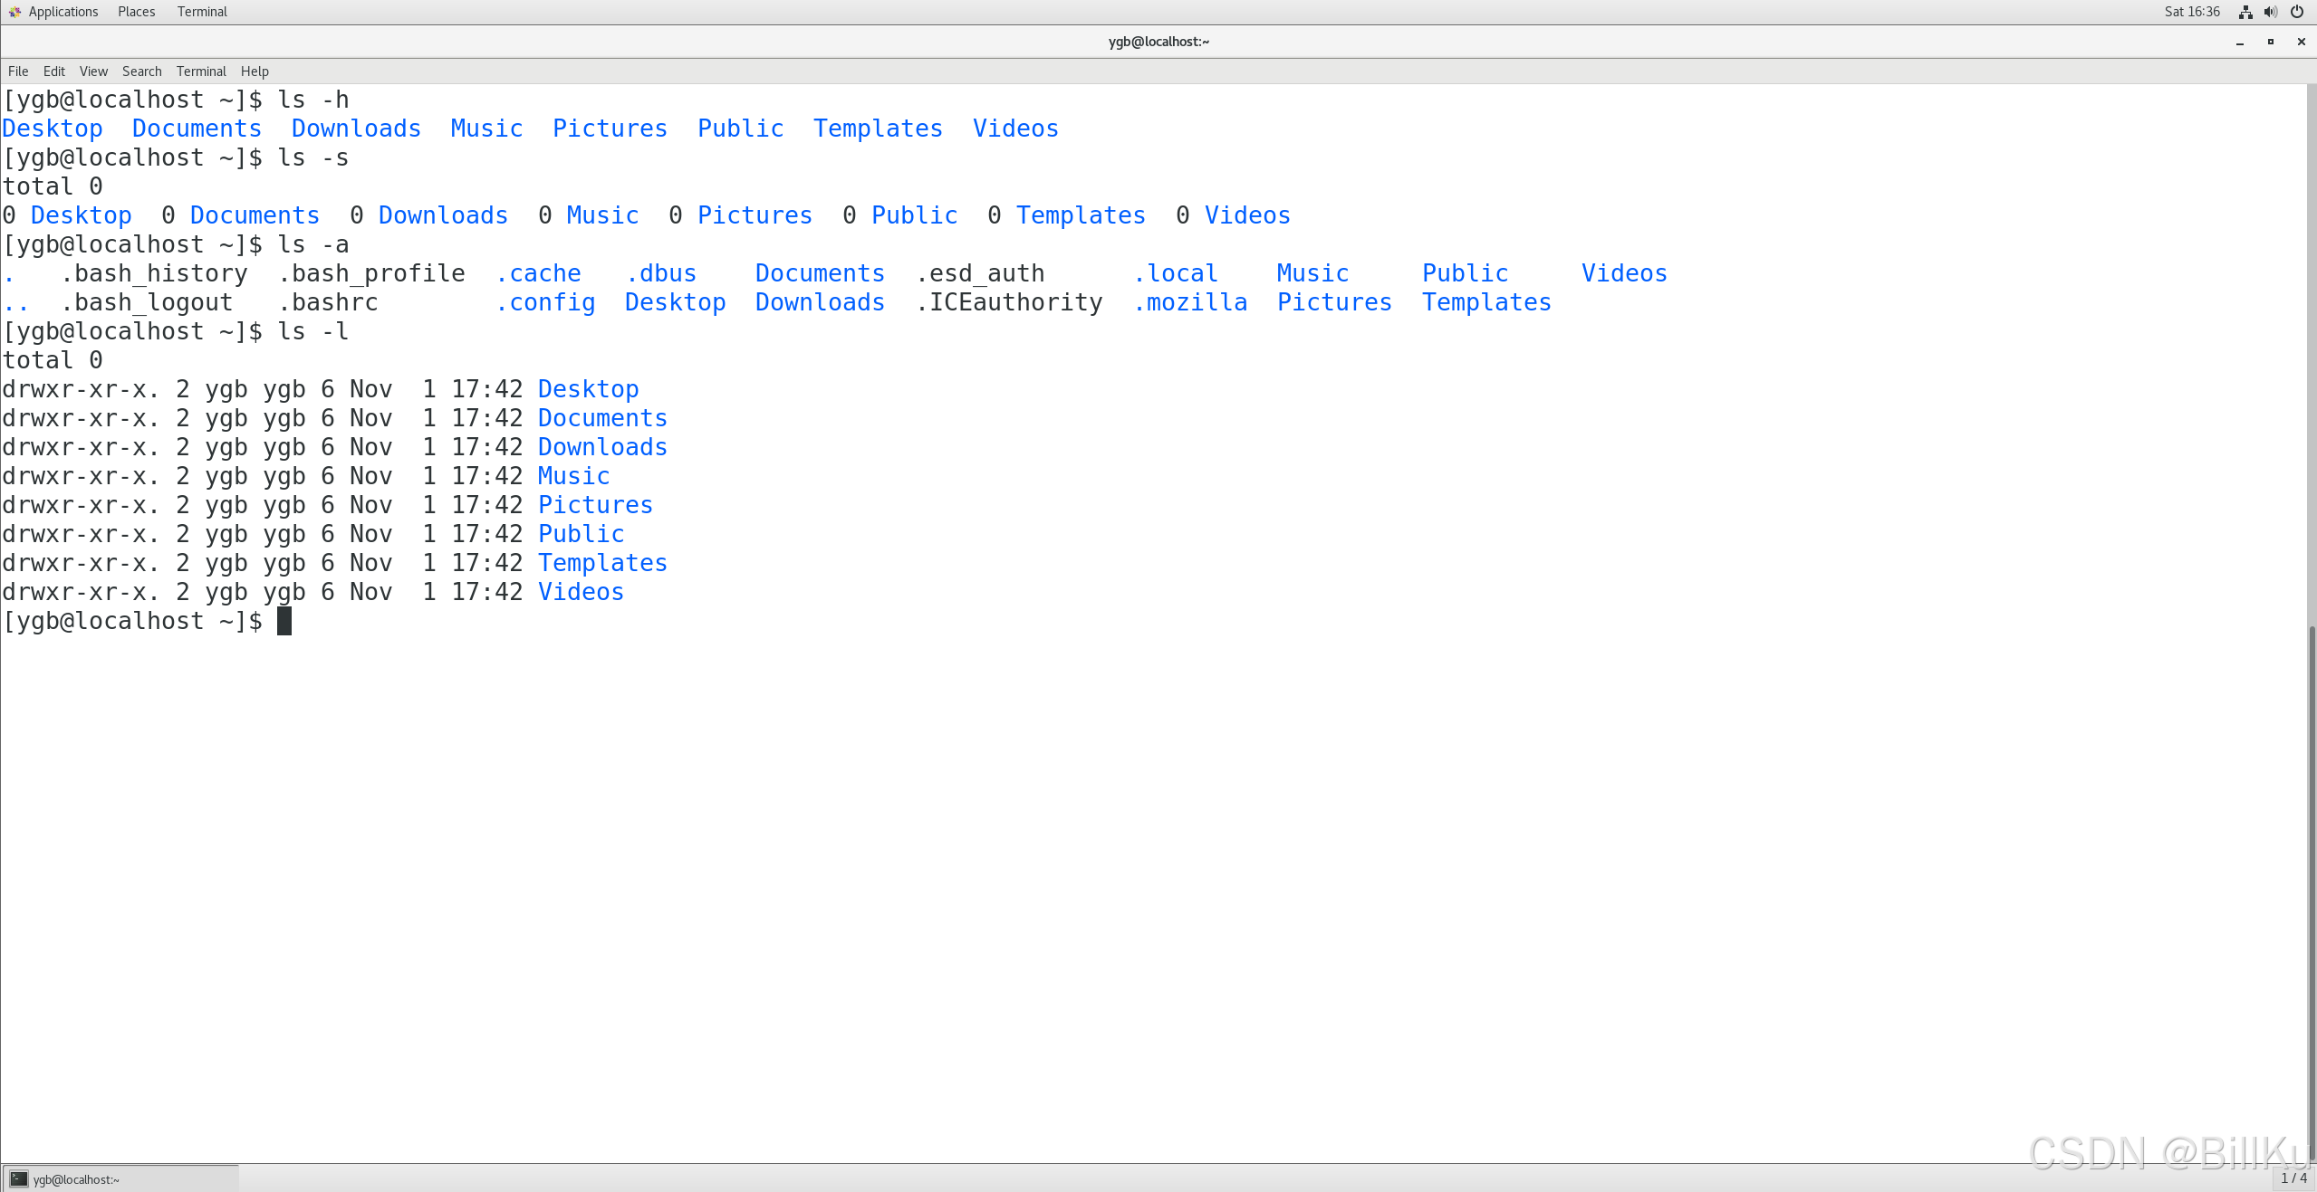The image size is (2317, 1192).
Task: Click the terminal vertical scrollbar
Action: (2311, 887)
